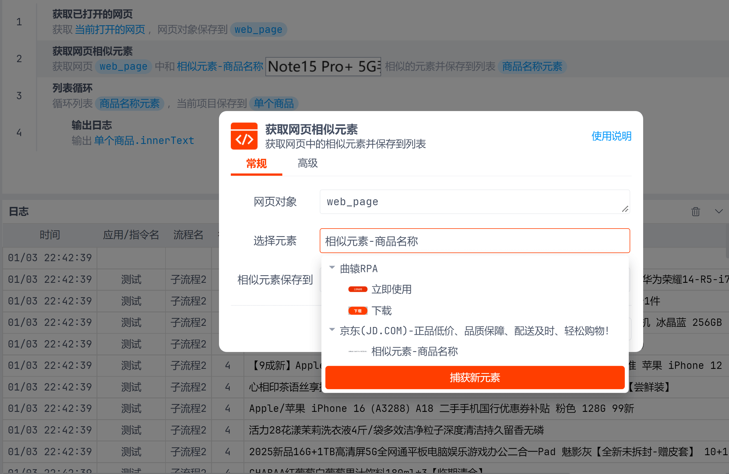This screenshot has width=729, height=474.
Task: Click Note15 Pro+ 5G element preview image
Action: 323,66
